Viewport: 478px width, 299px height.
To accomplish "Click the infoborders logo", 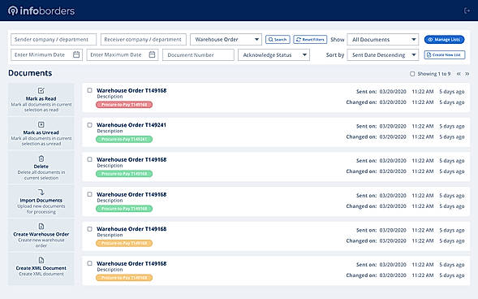I will pyautogui.click(x=41, y=11).
